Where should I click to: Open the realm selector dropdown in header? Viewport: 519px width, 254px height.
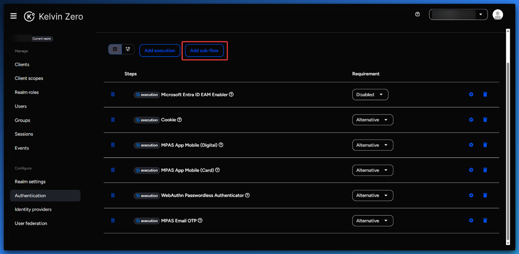point(458,15)
